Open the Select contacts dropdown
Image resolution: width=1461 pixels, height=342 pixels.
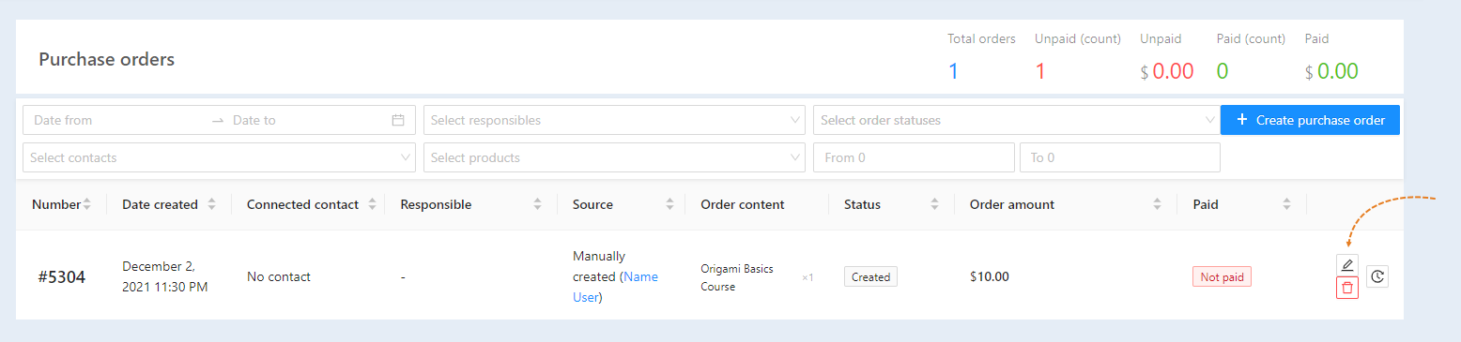tap(219, 157)
